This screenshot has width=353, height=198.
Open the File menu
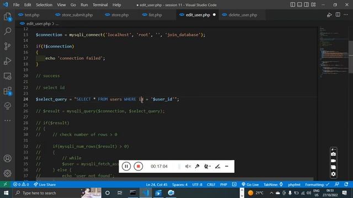pyautogui.click(x=16, y=5)
